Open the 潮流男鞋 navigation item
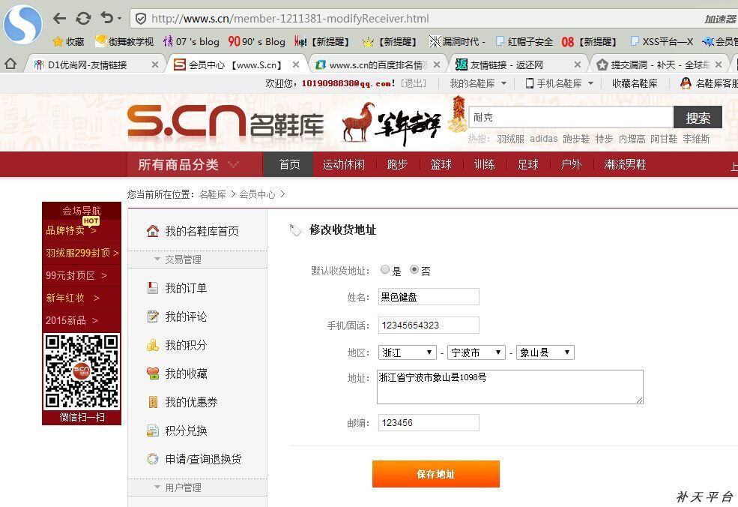 [625, 164]
